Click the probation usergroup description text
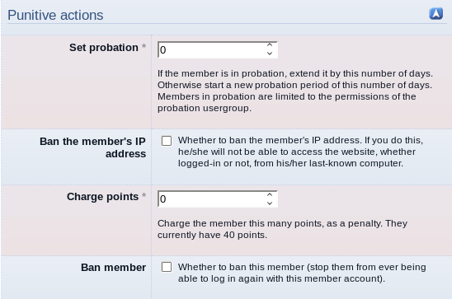Screen dimensions: 452x299 295,91
